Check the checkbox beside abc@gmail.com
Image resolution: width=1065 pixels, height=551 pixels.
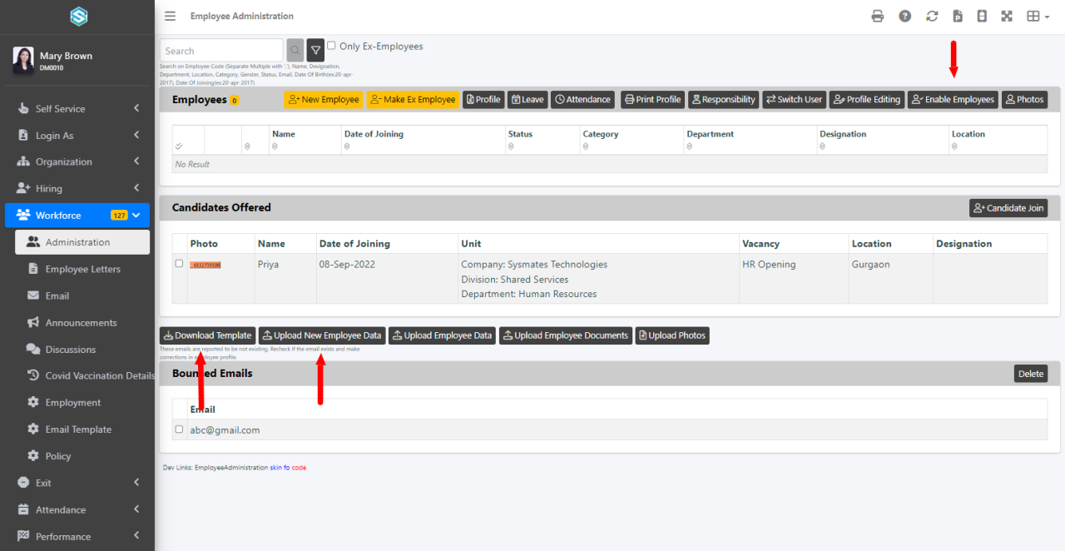(179, 429)
